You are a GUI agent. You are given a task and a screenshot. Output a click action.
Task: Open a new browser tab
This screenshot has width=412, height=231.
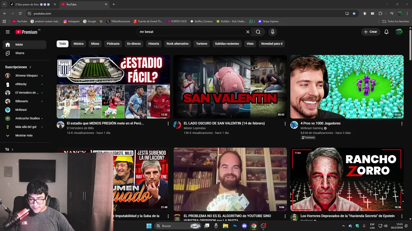tap(114, 4)
